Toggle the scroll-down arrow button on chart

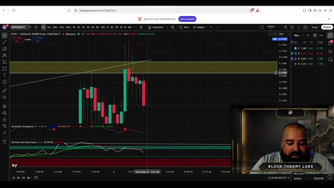pyautogui.click(x=270, y=34)
